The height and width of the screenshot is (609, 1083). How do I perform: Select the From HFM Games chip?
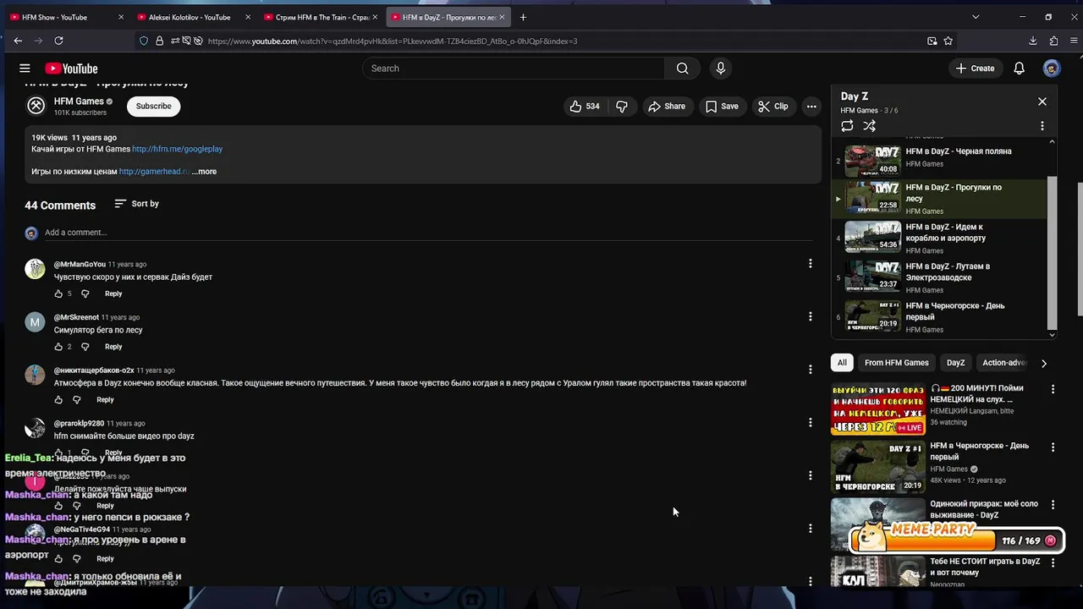[897, 363]
